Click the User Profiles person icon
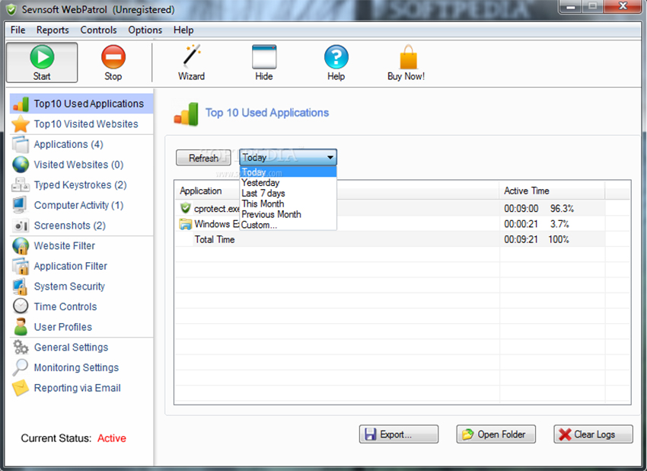 tap(21, 326)
